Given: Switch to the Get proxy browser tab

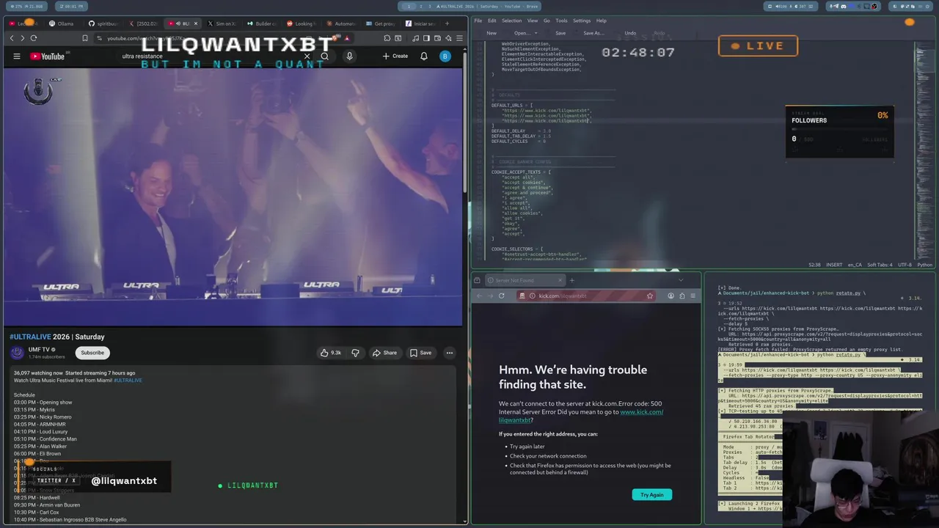Looking at the screenshot, I should (x=381, y=23).
